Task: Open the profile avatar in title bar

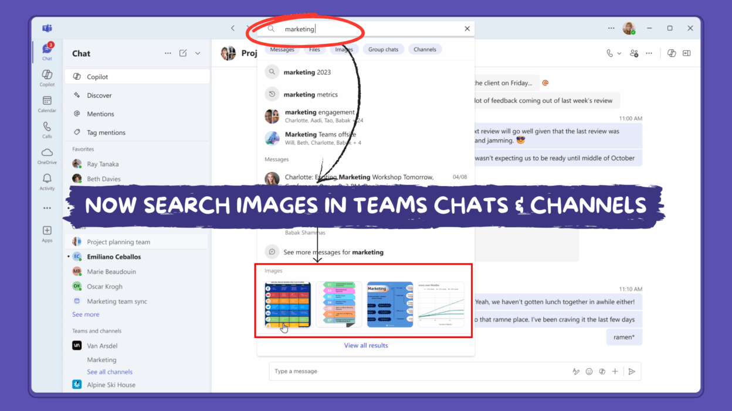Action: tap(629, 28)
